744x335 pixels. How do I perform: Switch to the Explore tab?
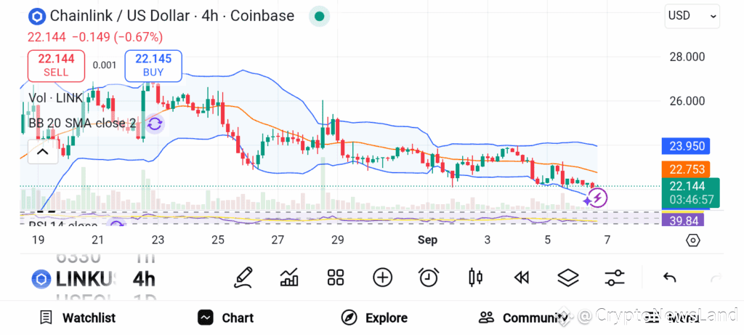pyautogui.click(x=375, y=318)
